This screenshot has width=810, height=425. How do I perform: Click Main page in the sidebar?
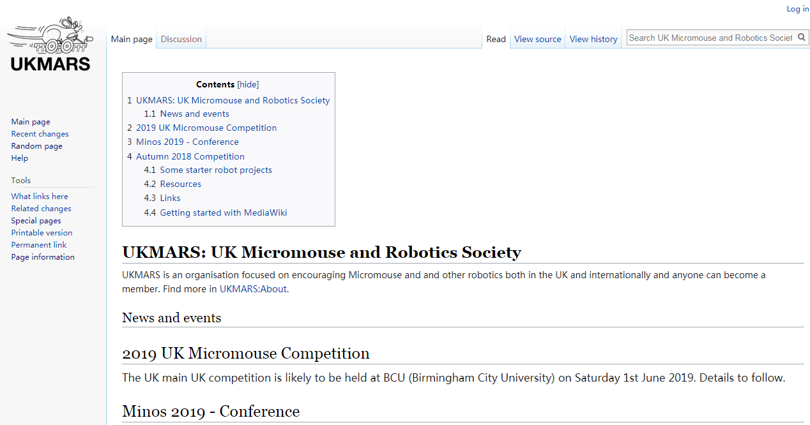(31, 122)
